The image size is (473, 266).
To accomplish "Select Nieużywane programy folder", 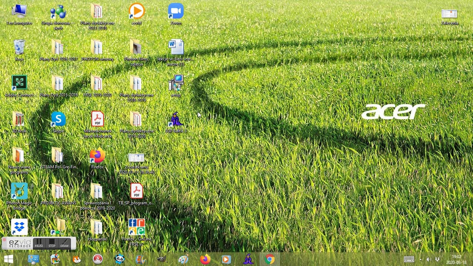I will tap(19, 160).
